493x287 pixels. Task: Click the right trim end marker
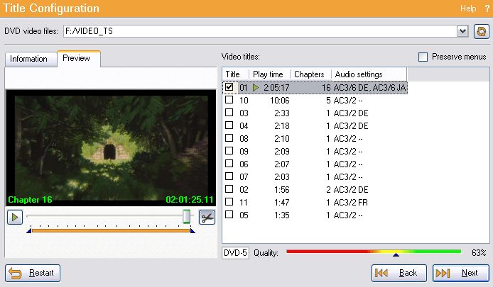(193, 231)
